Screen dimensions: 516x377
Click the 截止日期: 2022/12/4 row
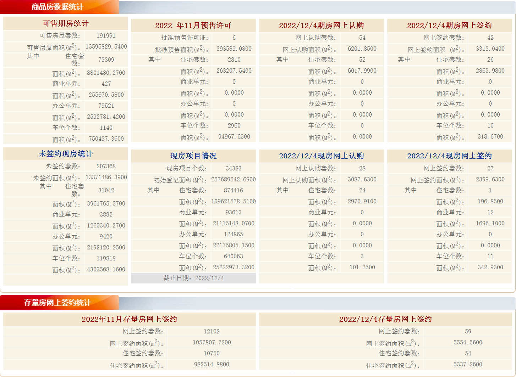[193, 278]
